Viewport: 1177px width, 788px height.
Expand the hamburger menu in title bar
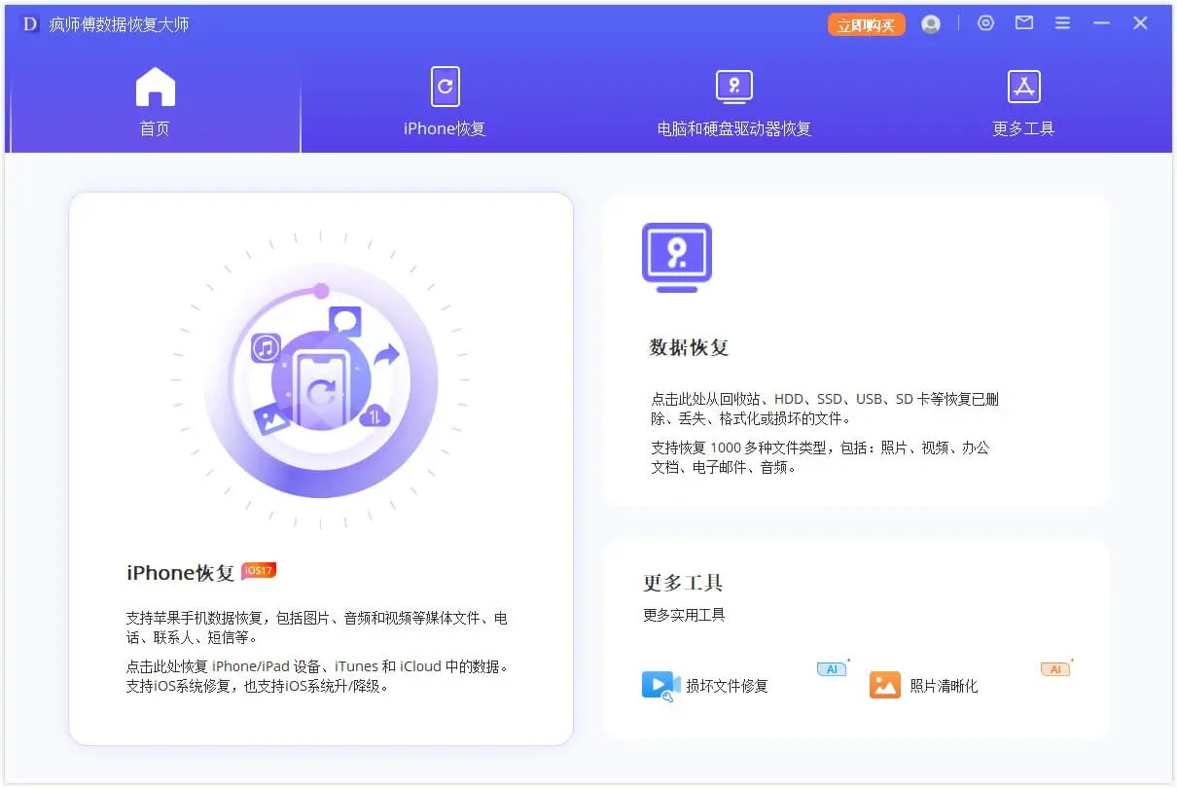pos(1062,23)
